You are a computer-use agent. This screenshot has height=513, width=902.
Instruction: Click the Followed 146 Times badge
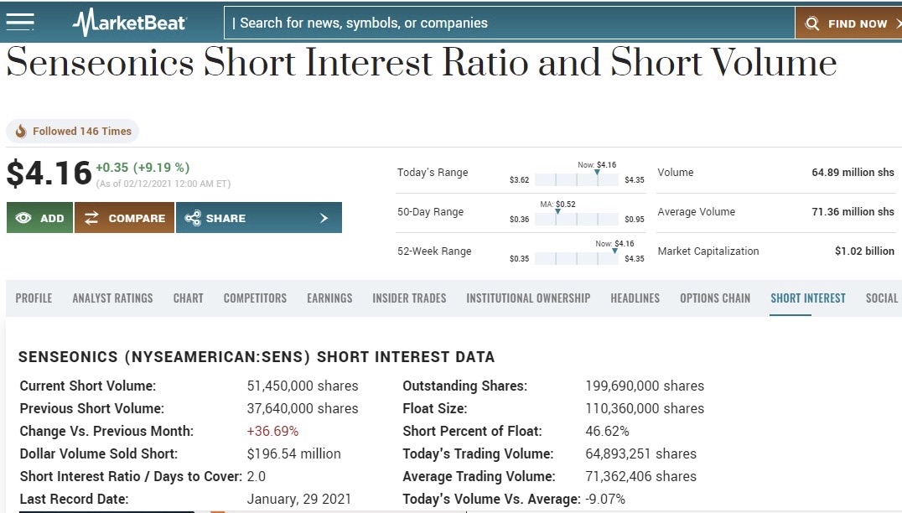(x=72, y=131)
